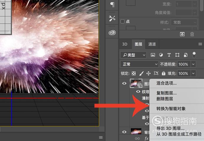204x141 pixels.
Task: Switch to the 图层 tab
Action: click(x=138, y=44)
